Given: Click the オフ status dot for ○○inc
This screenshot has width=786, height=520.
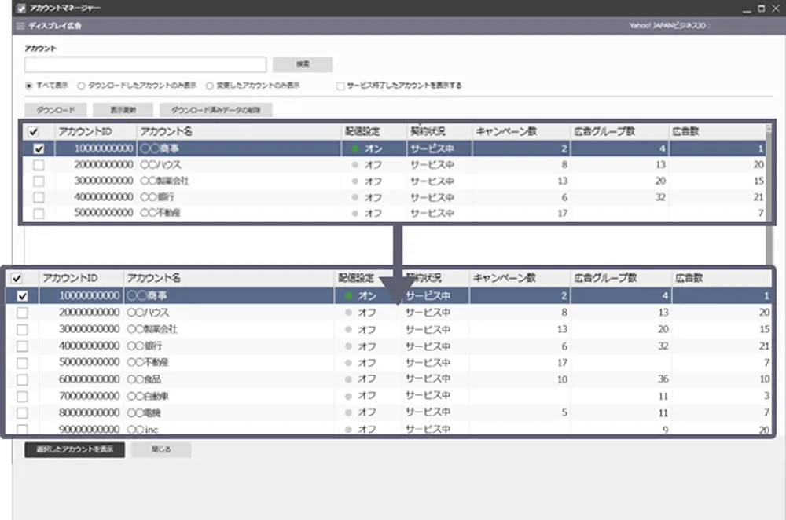Looking at the screenshot, I should click(x=348, y=430).
